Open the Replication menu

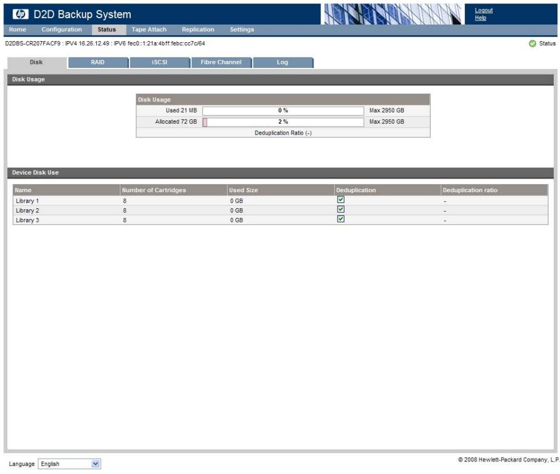[x=198, y=30]
